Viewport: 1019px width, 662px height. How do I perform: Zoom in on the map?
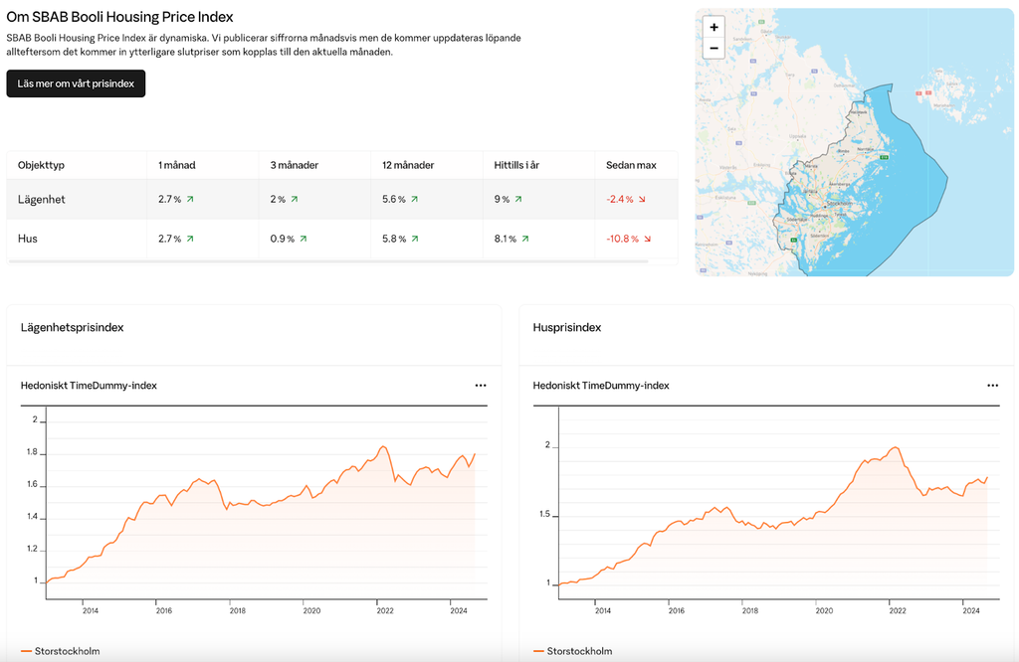[x=713, y=28]
